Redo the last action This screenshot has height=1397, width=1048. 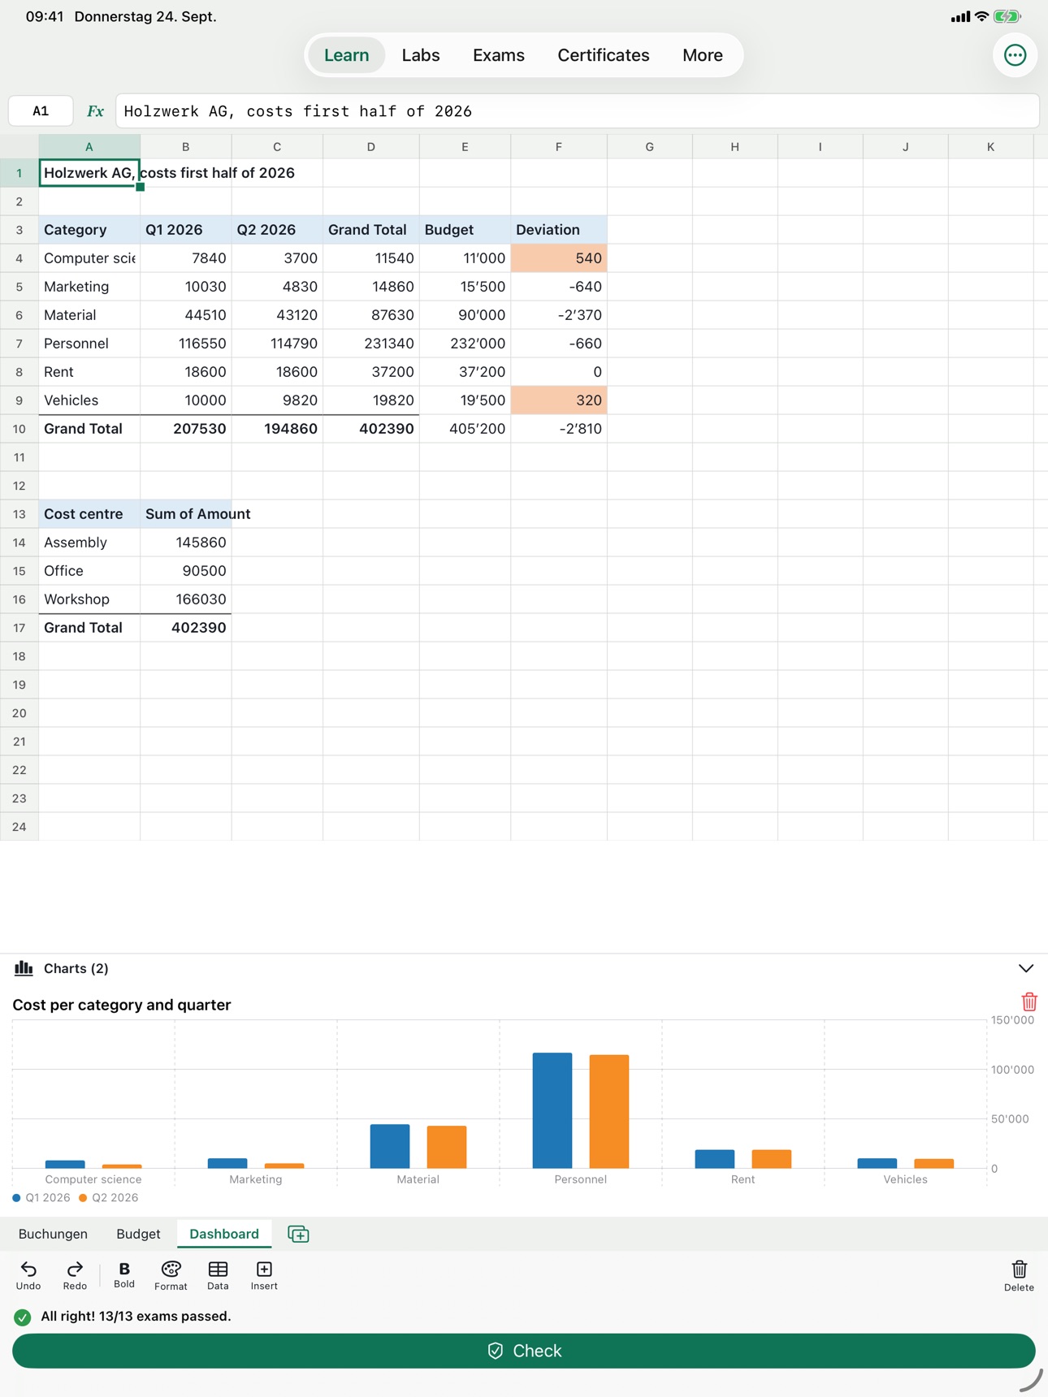click(75, 1274)
